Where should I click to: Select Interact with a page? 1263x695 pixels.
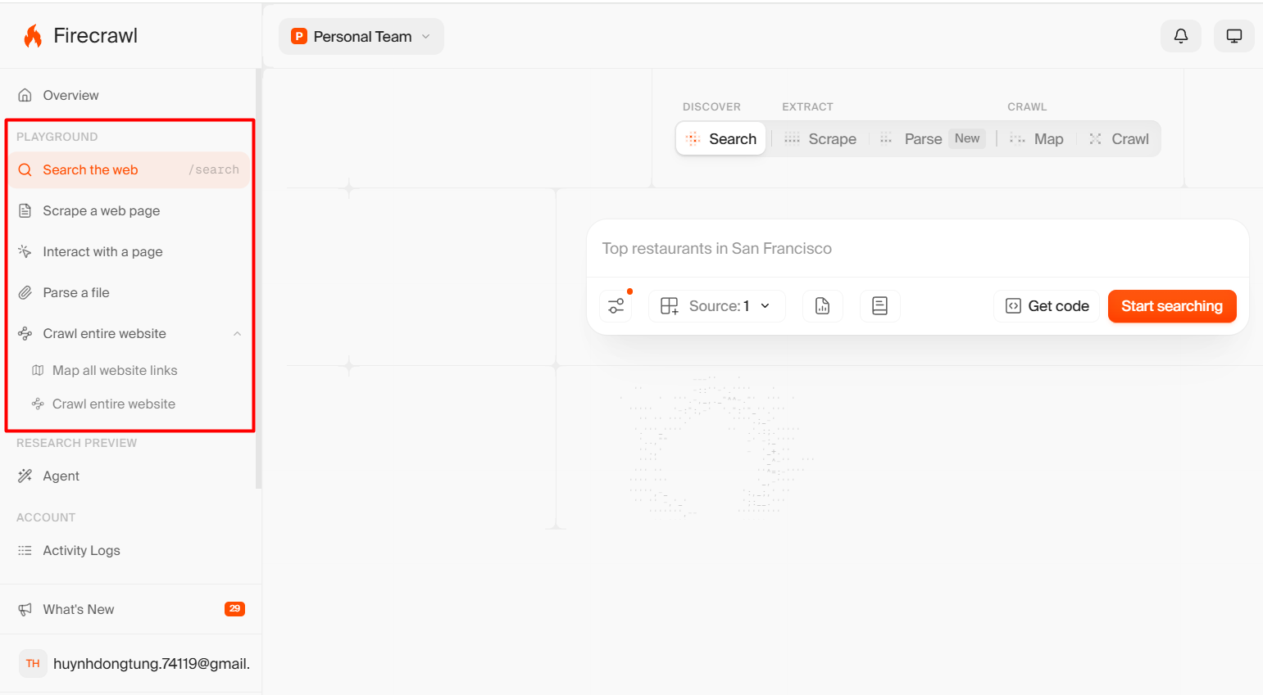tap(131, 251)
